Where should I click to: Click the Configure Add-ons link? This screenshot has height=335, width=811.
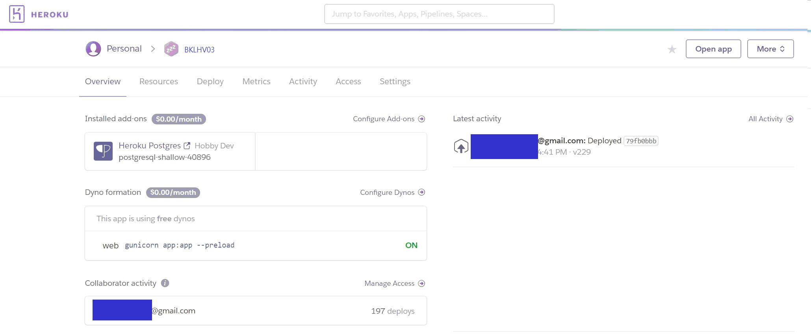click(x=384, y=119)
